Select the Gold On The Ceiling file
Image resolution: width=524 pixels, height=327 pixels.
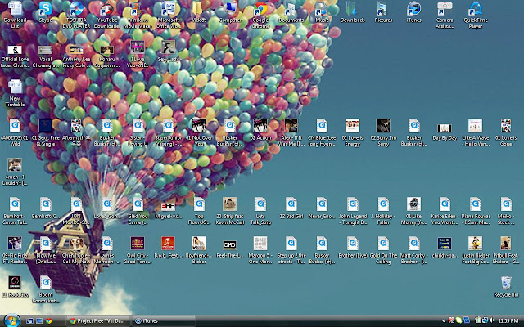point(383,250)
